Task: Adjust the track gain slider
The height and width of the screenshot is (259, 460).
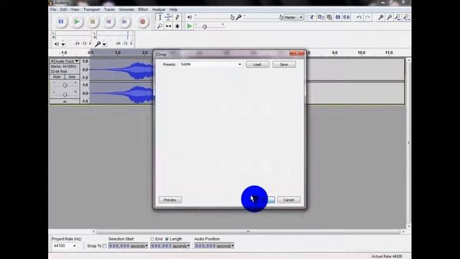Action: click(x=65, y=85)
